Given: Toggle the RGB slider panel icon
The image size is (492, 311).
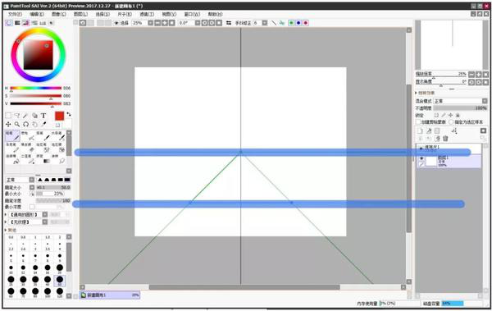Looking at the screenshot, I should pos(17,23).
